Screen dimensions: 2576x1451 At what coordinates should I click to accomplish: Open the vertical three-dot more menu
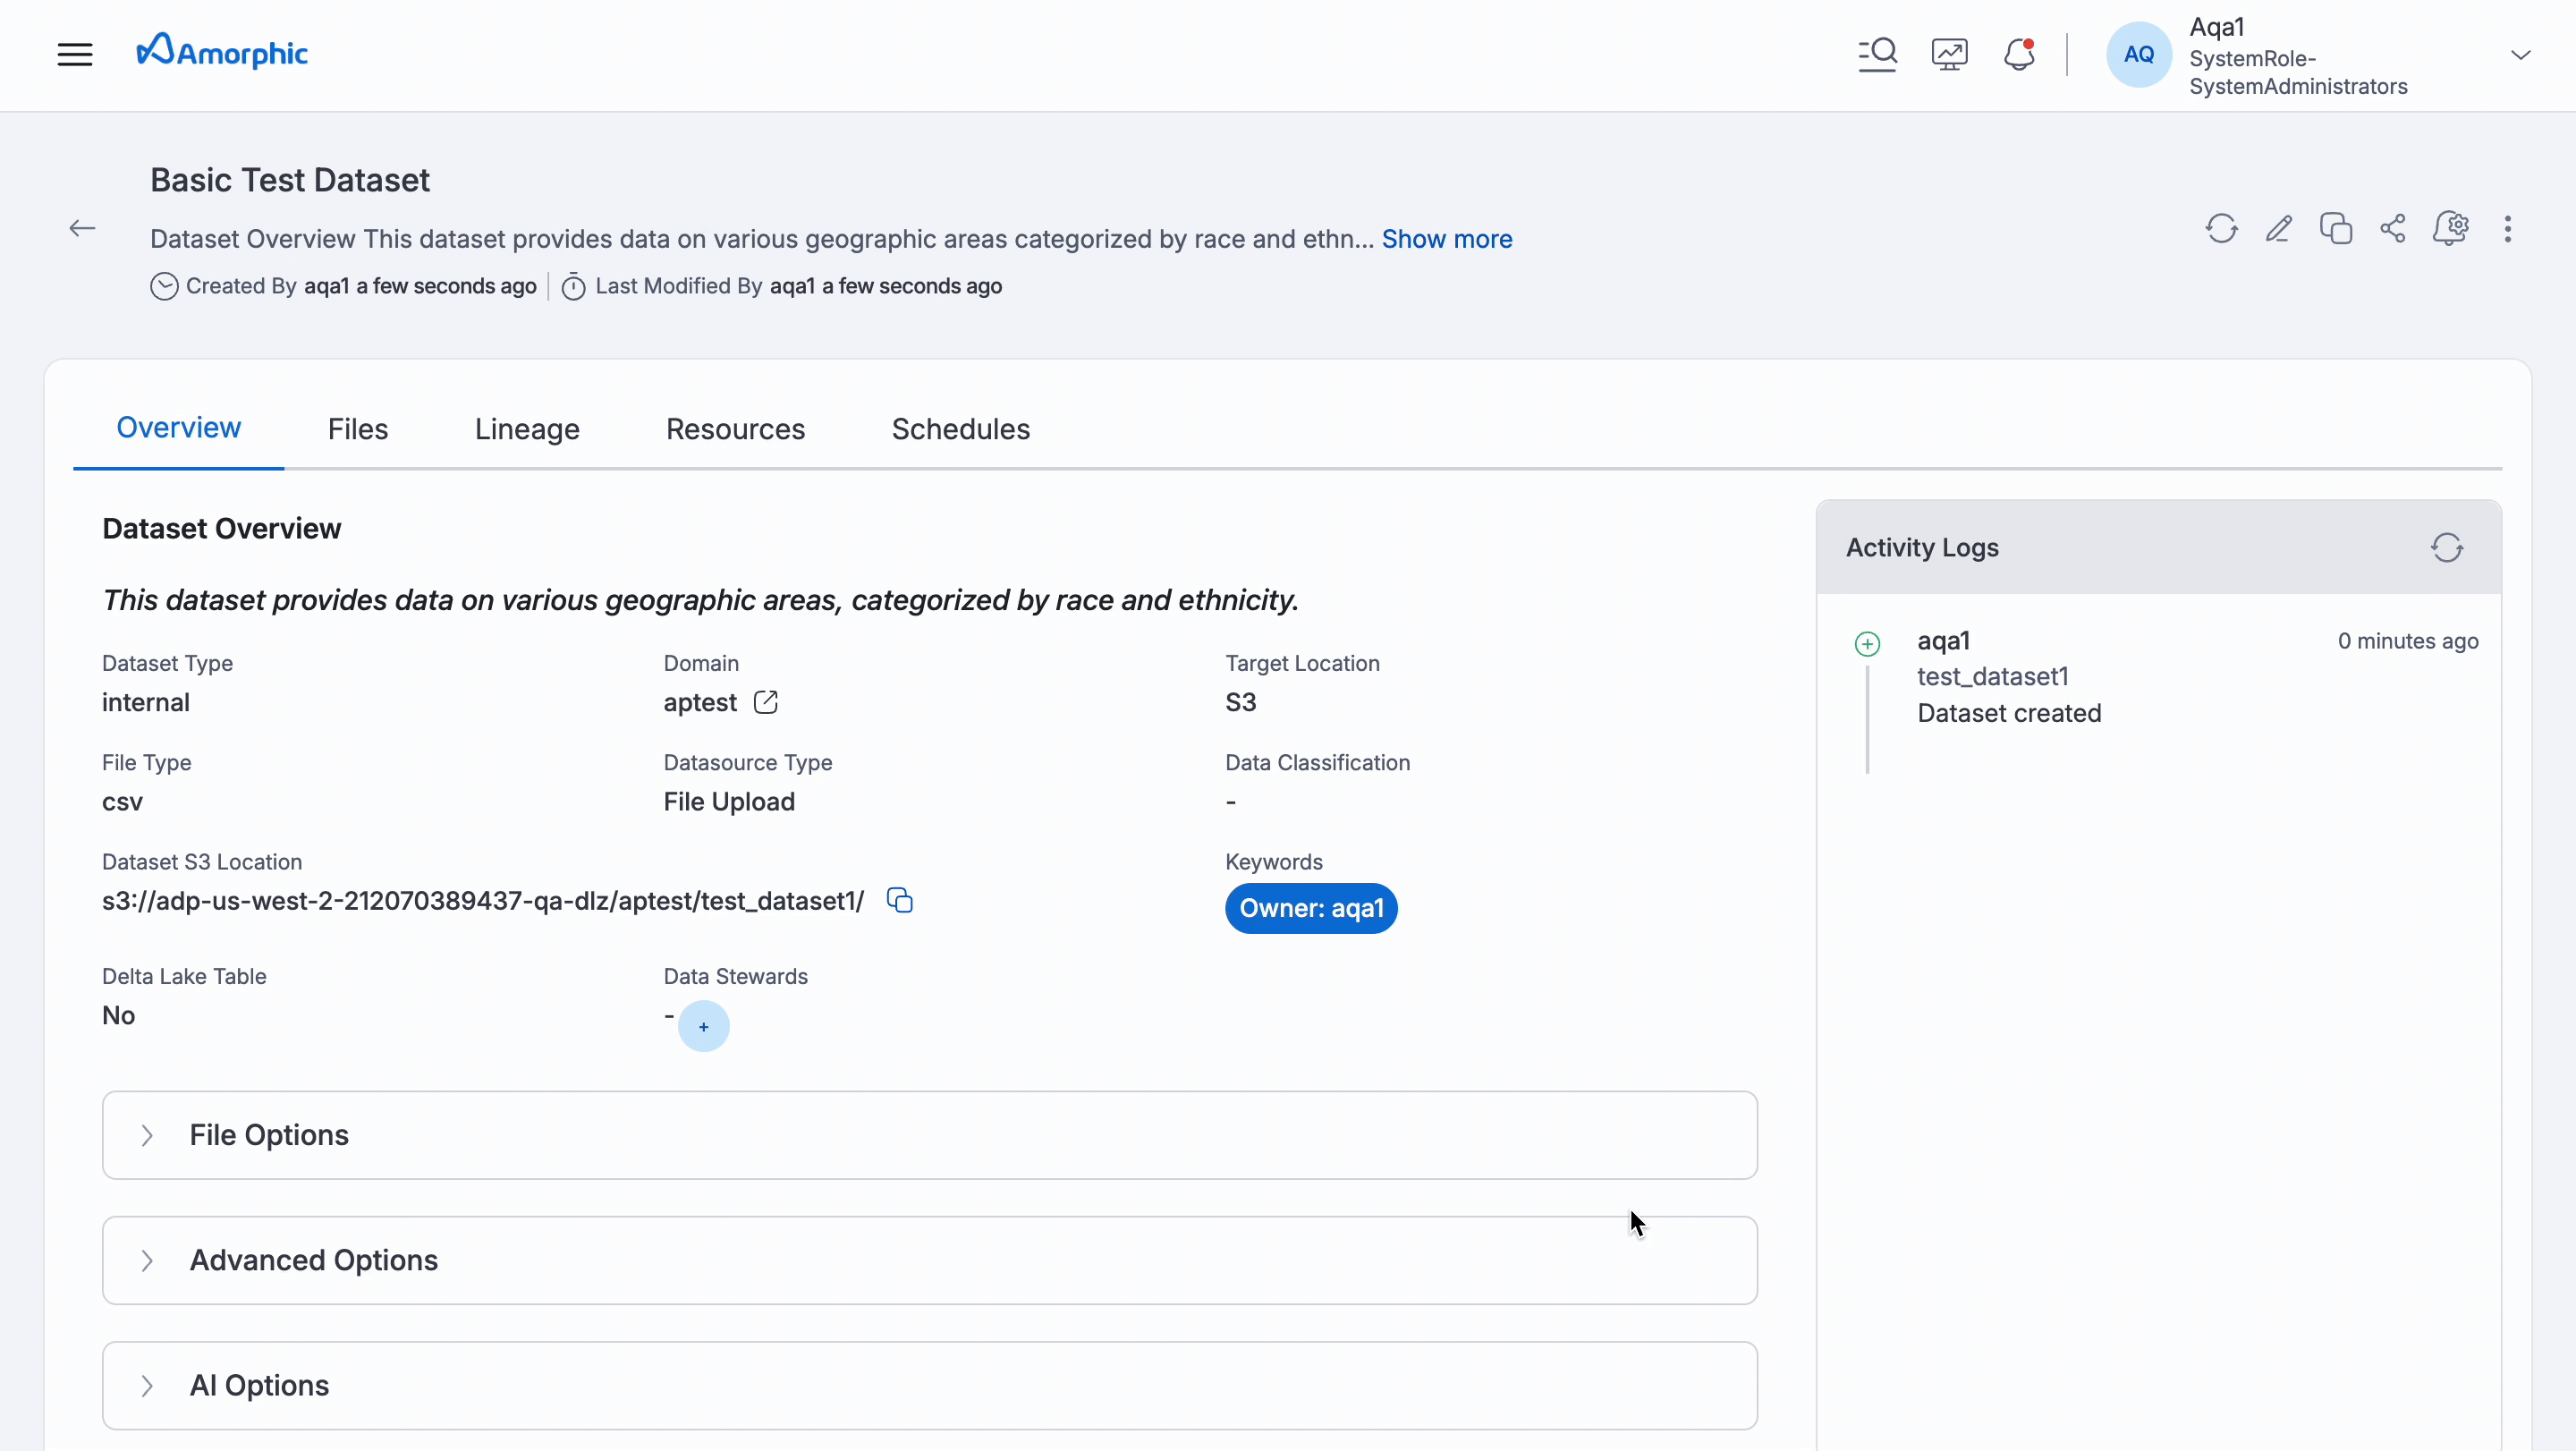click(2507, 229)
